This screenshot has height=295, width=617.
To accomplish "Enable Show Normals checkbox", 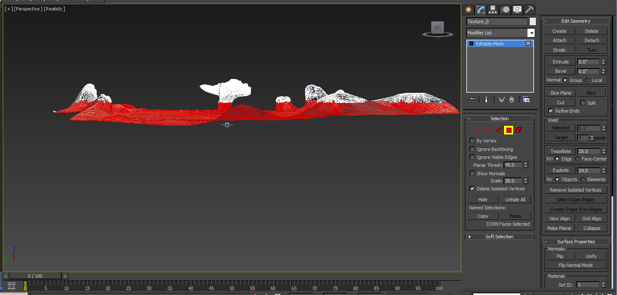I will pos(472,174).
